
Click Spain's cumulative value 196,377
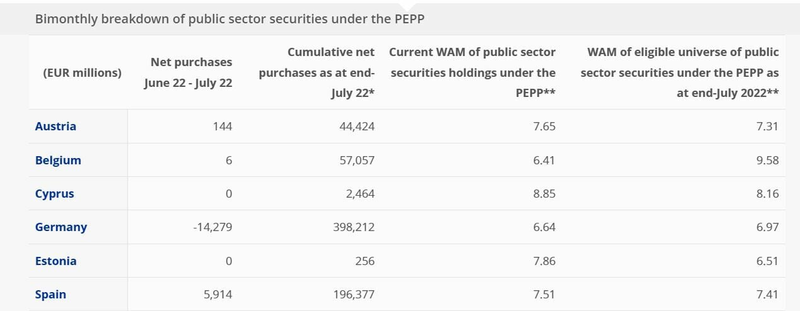click(x=354, y=295)
